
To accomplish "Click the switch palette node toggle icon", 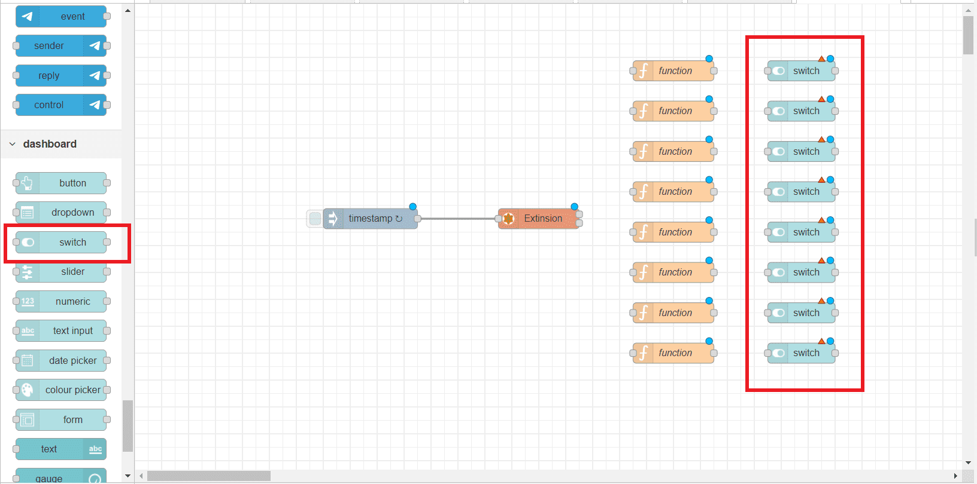I will [x=28, y=243].
